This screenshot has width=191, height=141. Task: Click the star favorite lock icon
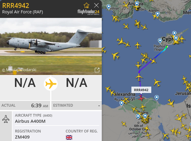86,5
